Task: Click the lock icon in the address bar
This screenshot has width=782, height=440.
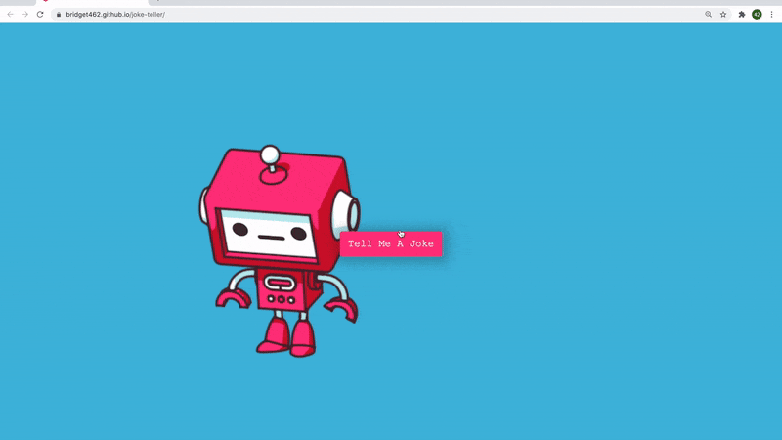Action: tap(59, 15)
